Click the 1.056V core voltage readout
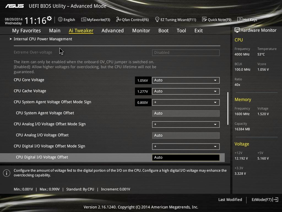The height and width of the screenshot is (212, 282). (x=143, y=80)
